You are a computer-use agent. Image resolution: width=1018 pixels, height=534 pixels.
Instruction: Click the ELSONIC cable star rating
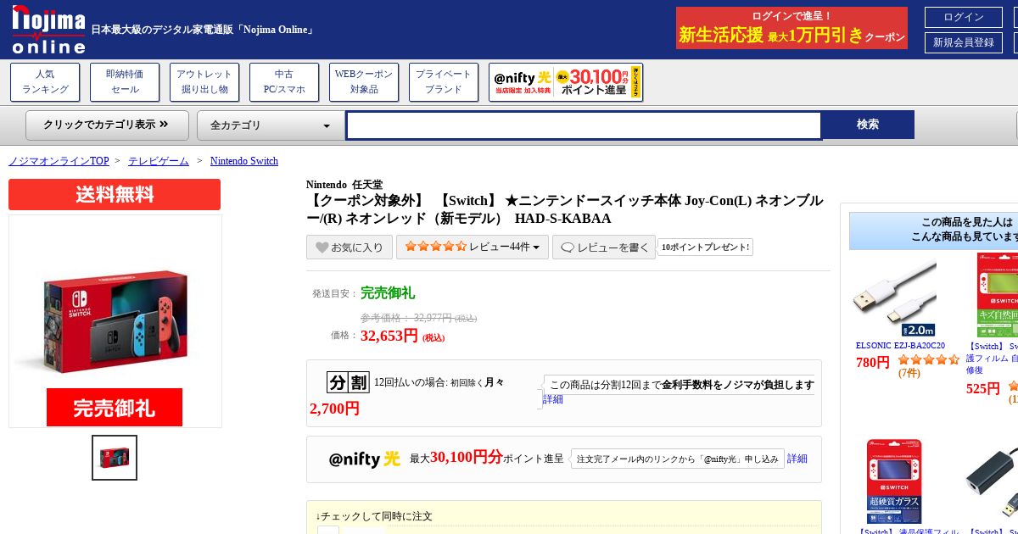pos(928,359)
